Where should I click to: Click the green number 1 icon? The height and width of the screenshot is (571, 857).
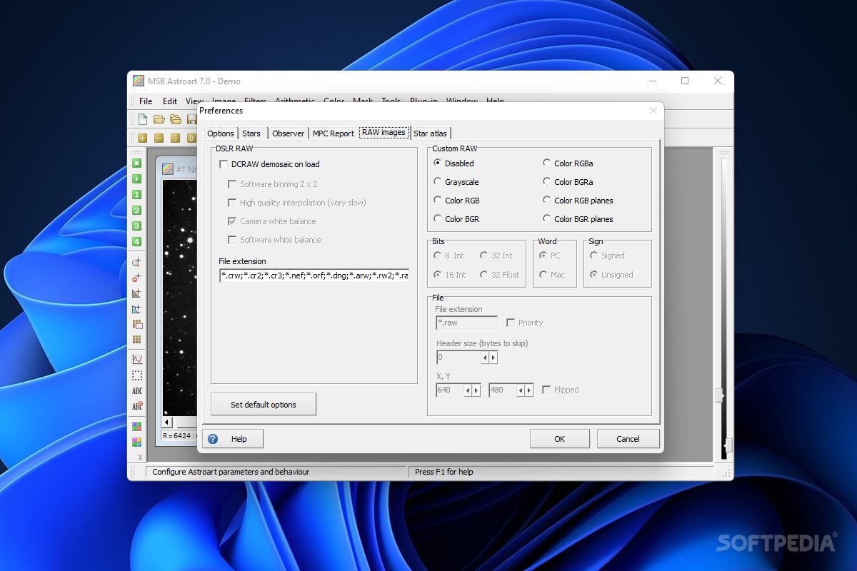click(x=136, y=194)
